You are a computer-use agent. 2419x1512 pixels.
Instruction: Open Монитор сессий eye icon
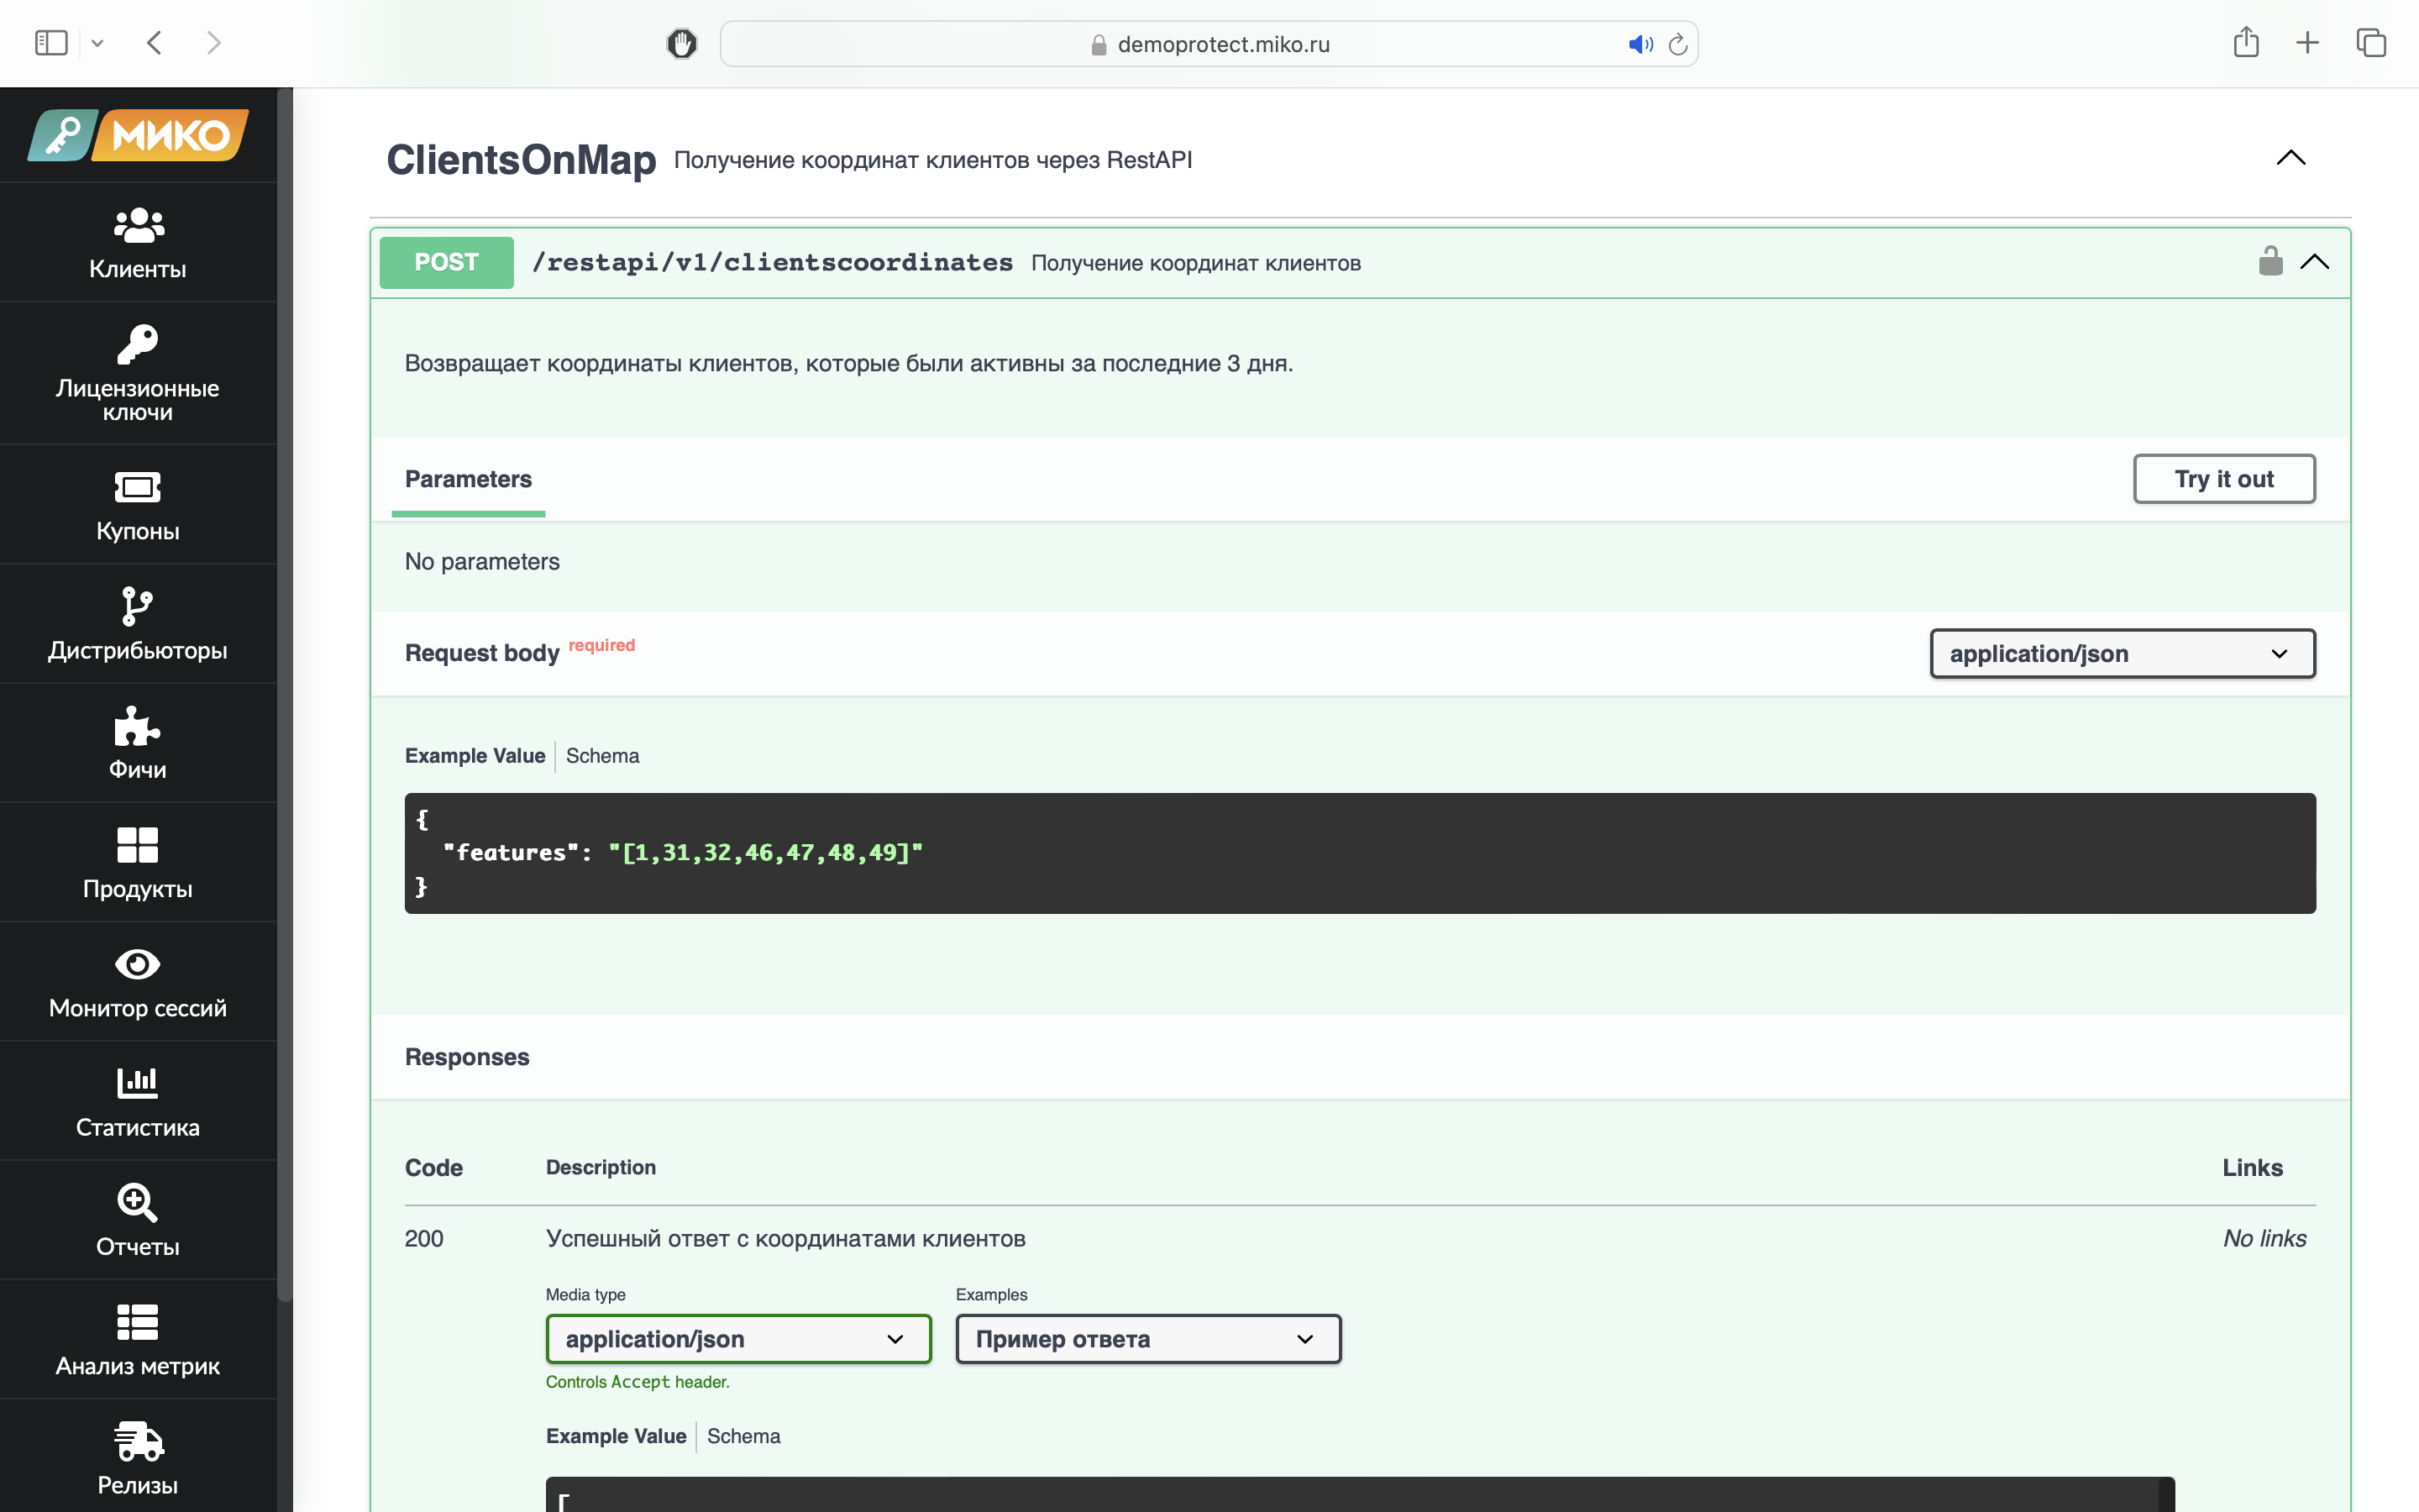coord(138,964)
